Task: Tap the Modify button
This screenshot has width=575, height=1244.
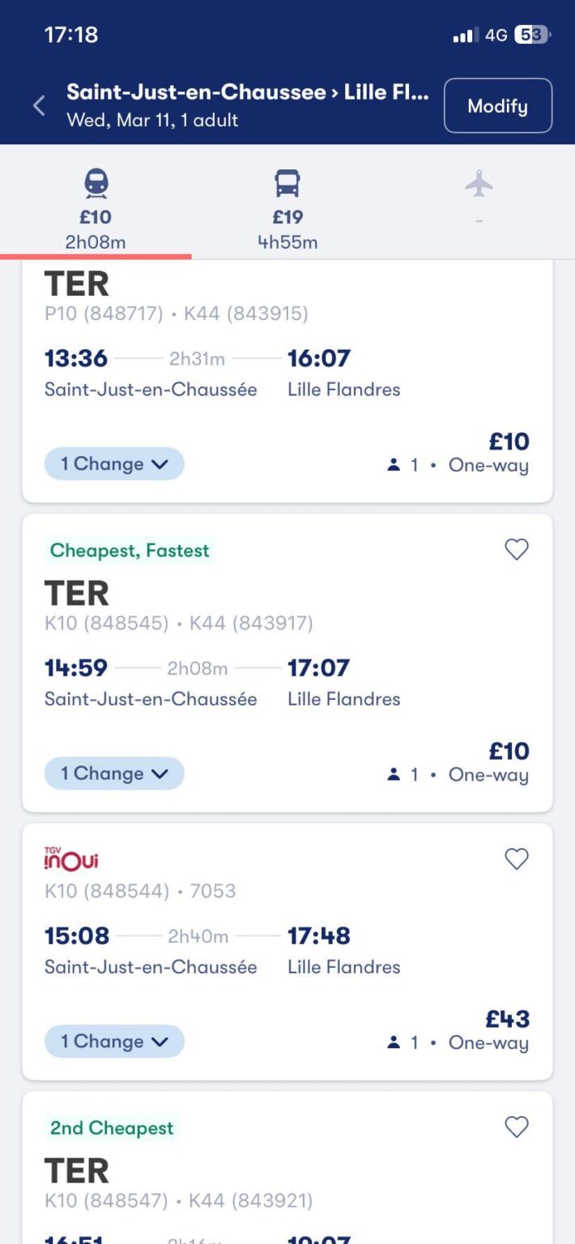Action: click(497, 105)
